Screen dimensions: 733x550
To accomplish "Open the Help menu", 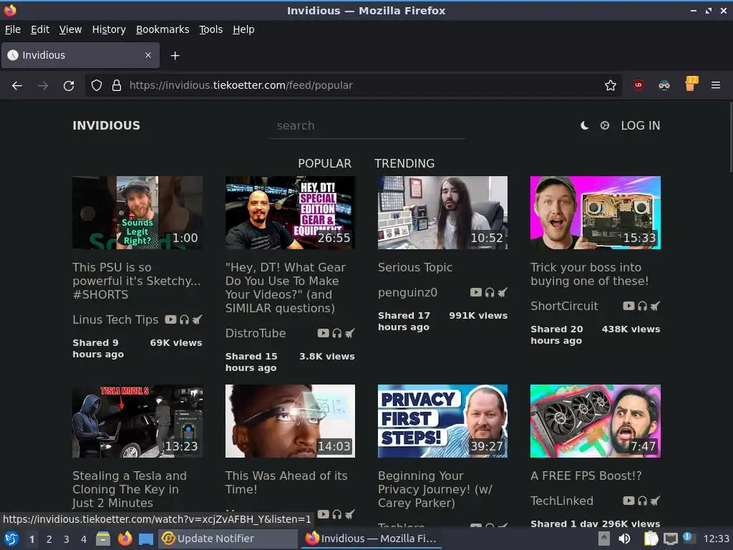I will [x=243, y=29].
